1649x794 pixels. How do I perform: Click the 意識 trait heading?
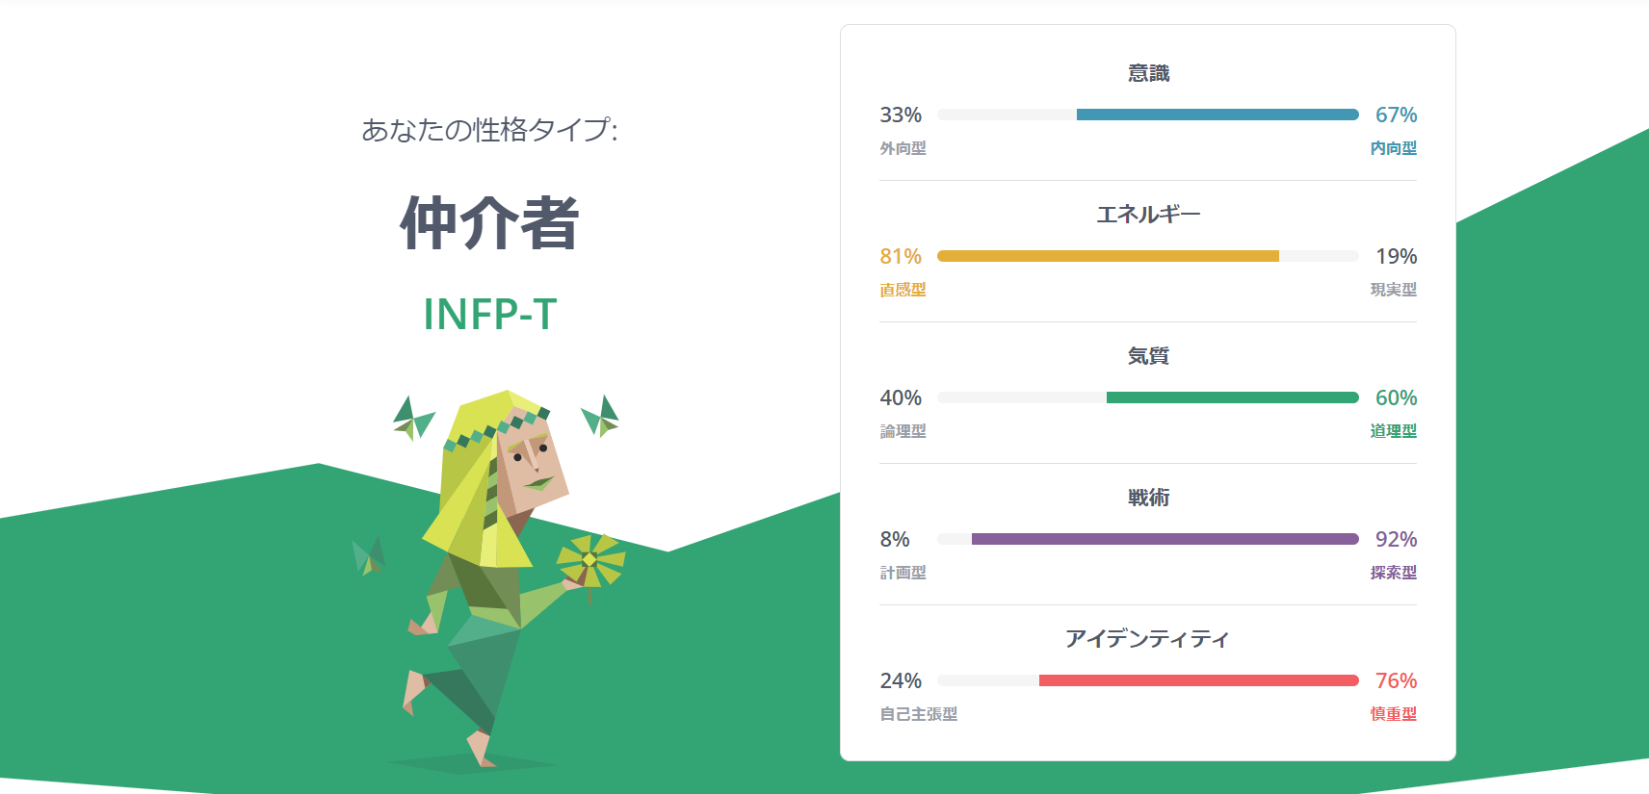click(x=1148, y=73)
